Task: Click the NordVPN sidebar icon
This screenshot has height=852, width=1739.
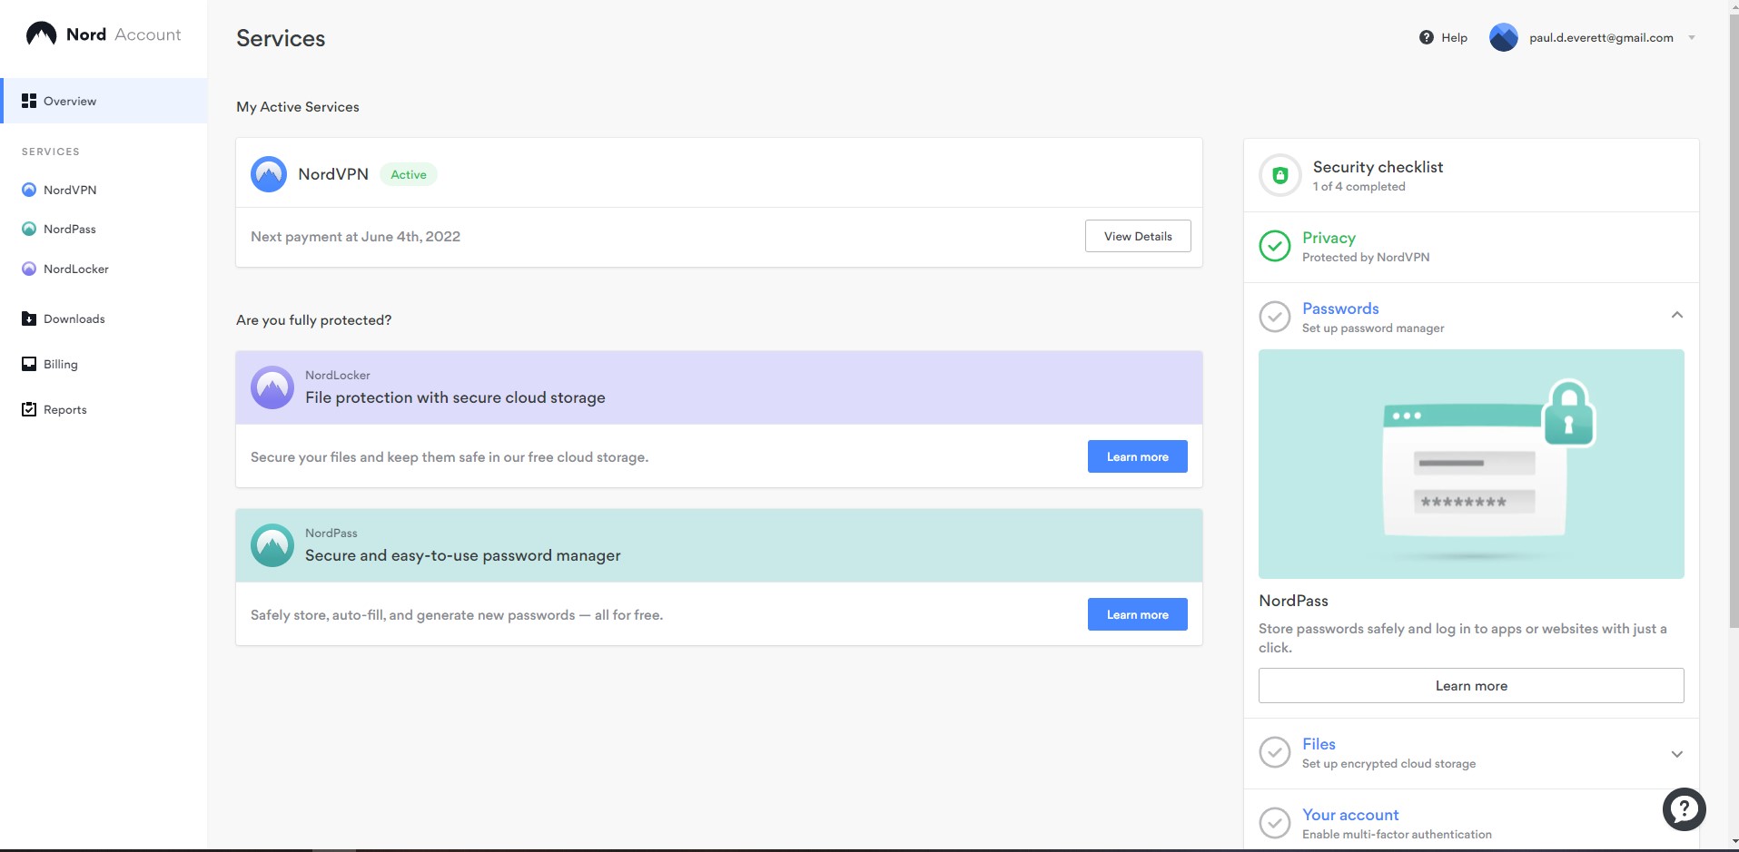Action: (x=29, y=190)
